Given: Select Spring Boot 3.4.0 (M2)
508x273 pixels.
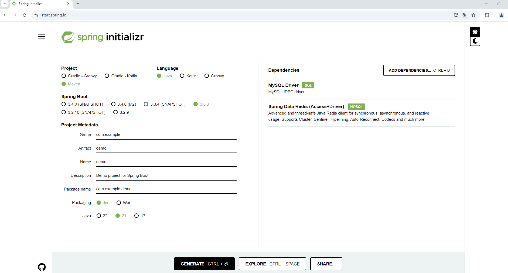Looking at the screenshot, I should pyautogui.click(x=124, y=104).
